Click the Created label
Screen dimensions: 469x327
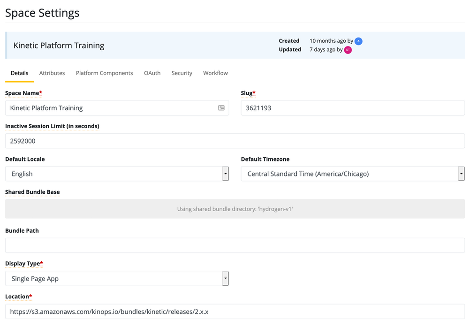pos(289,41)
